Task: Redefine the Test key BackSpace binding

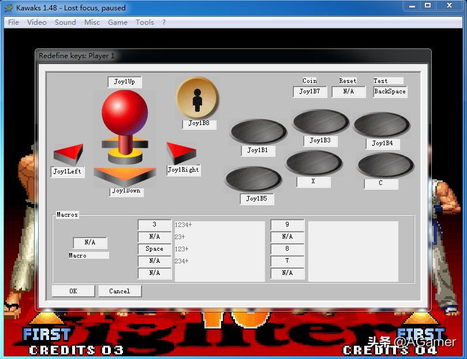Action: (390, 92)
